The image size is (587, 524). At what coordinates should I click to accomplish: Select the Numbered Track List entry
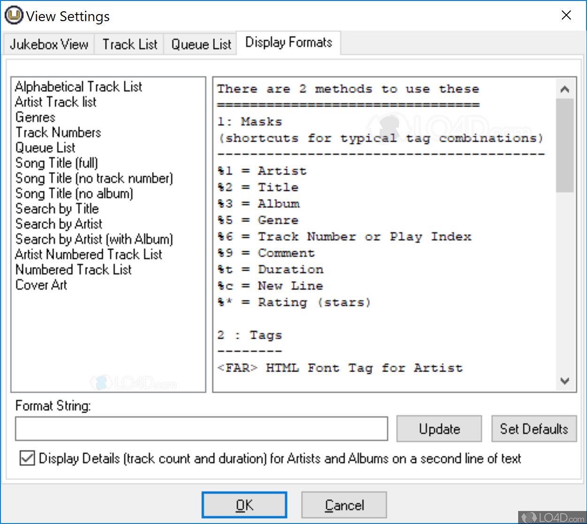click(73, 269)
